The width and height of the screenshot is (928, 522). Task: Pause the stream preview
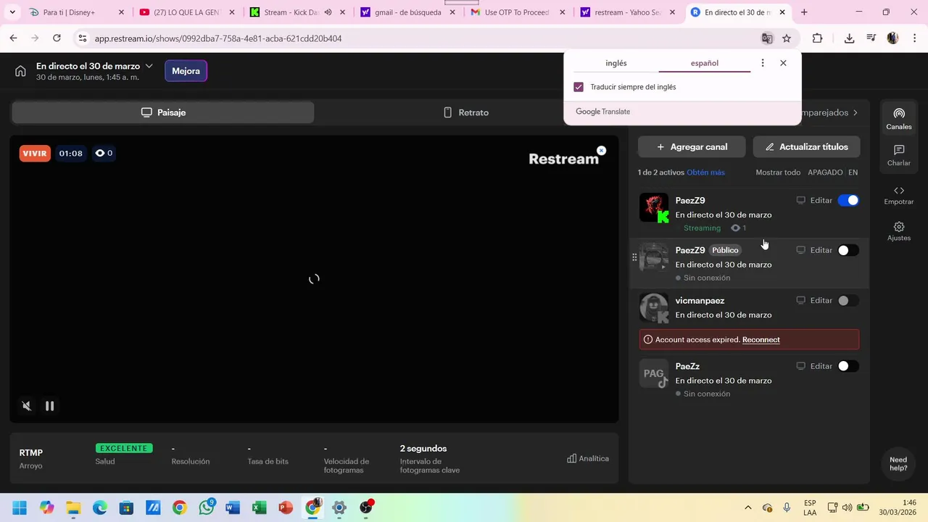point(50,406)
